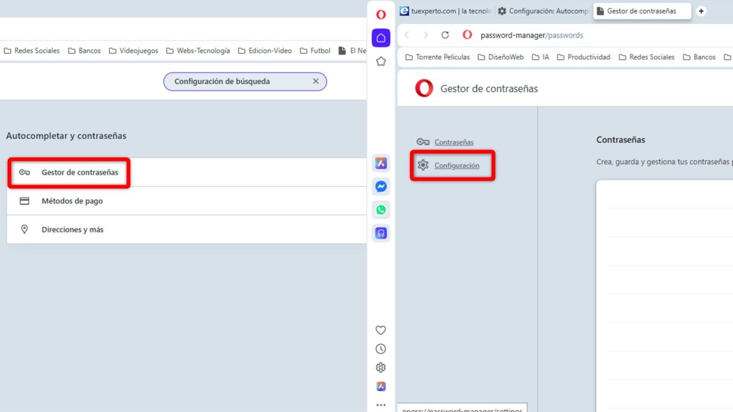Click the Opera logo menu button in sidebar
This screenshot has height=412, width=733.
pyautogui.click(x=381, y=15)
